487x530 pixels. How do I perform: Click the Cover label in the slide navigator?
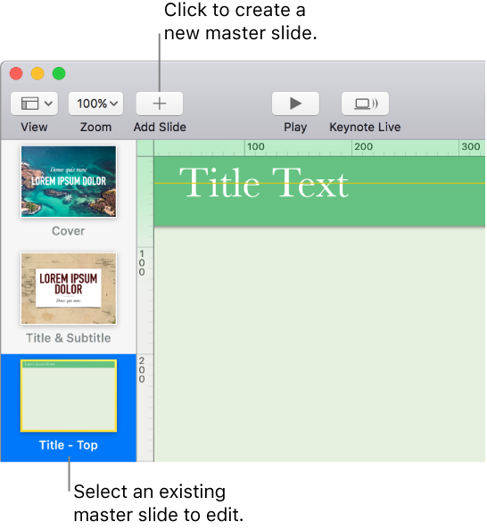click(69, 231)
